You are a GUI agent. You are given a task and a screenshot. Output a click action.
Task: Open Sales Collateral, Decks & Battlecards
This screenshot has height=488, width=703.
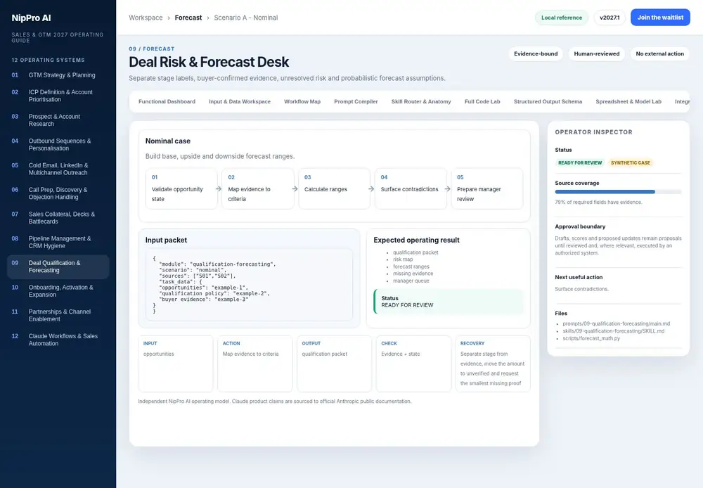pos(58,217)
